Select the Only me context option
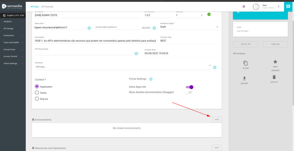294x151 pixels. click(x=37, y=99)
